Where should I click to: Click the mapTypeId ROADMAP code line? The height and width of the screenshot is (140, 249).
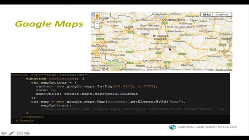click(x=87, y=94)
